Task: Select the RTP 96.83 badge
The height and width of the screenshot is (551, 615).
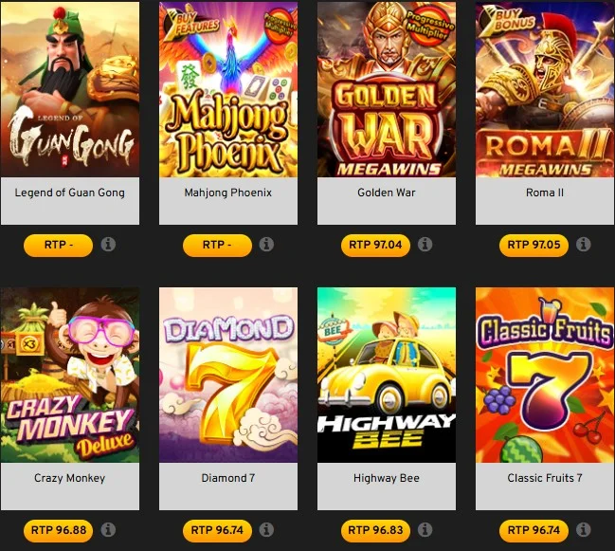Action: coord(375,530)
